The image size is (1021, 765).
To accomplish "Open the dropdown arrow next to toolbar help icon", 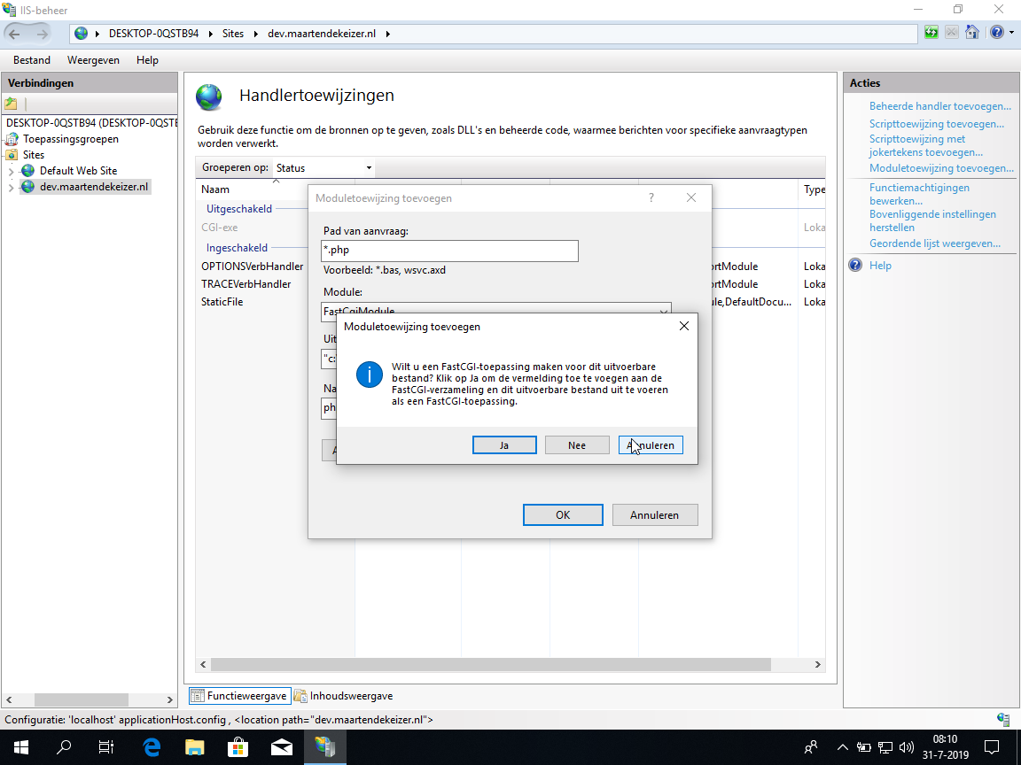I will point(1011,33).
